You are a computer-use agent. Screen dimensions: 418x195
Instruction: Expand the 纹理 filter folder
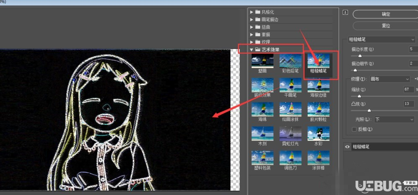252,42
